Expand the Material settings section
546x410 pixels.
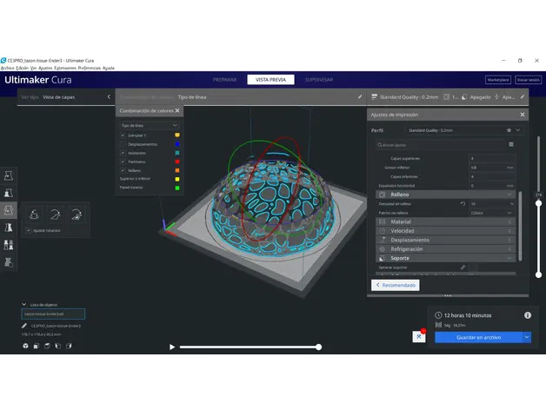(445, 222)
